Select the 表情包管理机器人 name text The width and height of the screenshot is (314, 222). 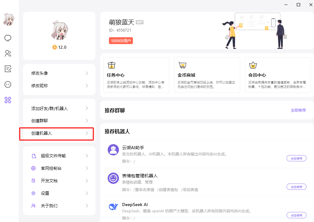[140, 176]
